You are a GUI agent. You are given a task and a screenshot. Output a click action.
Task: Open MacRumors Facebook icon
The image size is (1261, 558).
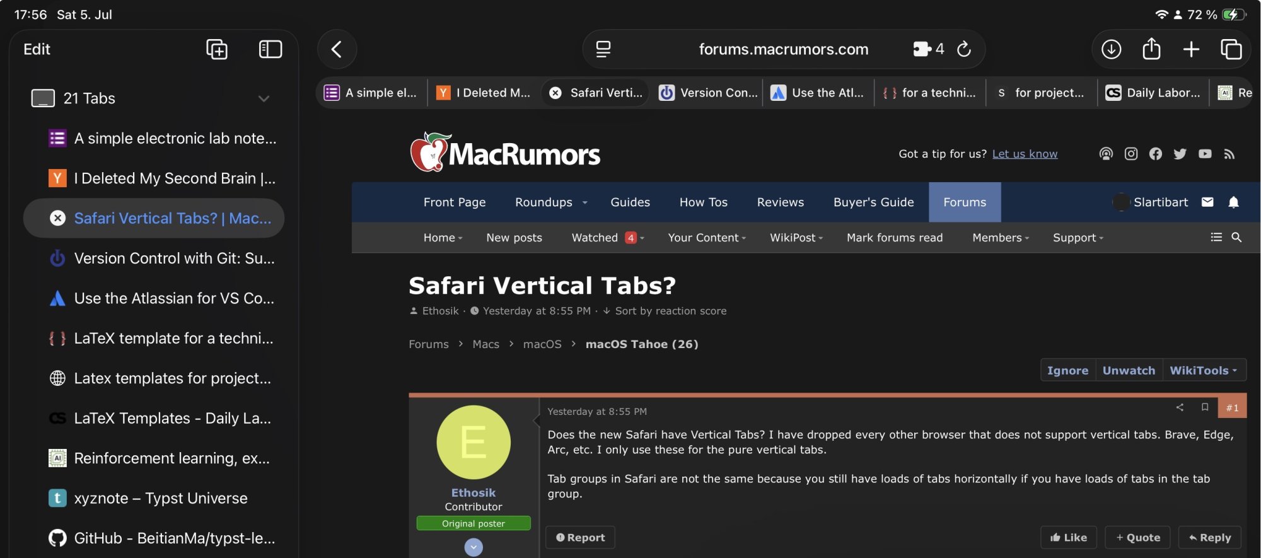[1155, 154]
